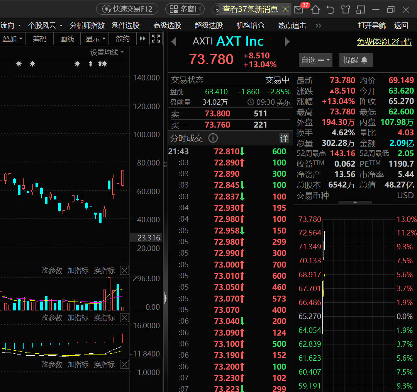Open 自选 watchlist dropdown

coord(316,60)
